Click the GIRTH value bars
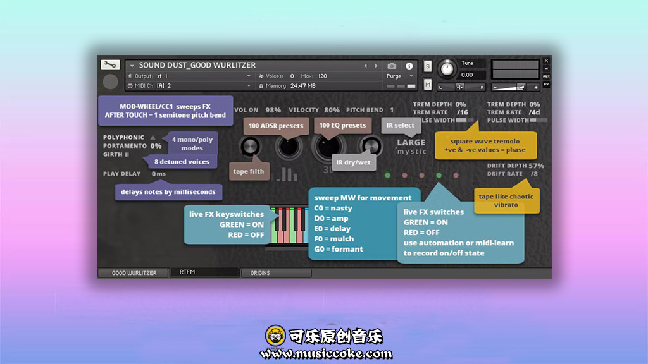Viewport: 648px width, 364px height. (127, 154)
